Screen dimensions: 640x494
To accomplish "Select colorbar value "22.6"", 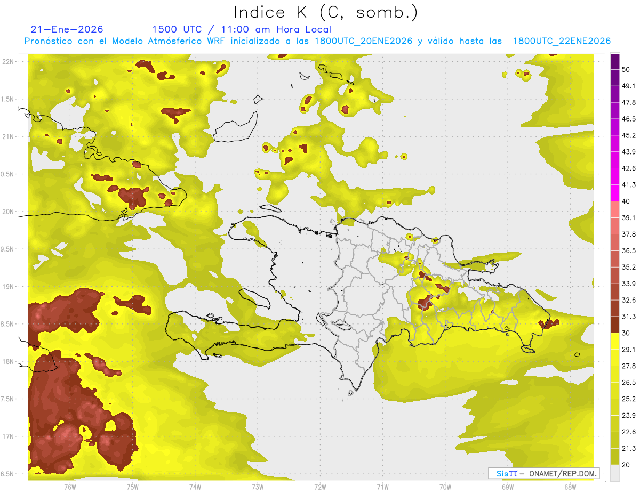I will pyautogui.click(x=629, y=432).
